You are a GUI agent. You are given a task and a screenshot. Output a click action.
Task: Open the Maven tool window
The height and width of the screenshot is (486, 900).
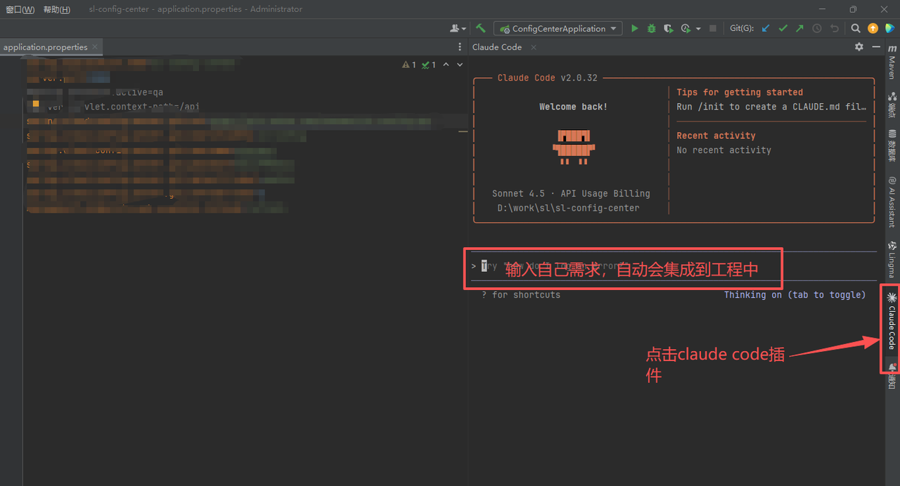892,63
